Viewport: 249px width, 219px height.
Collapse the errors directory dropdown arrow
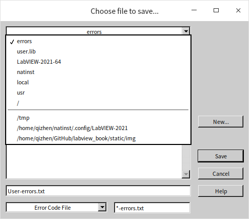(x=186, y=31)
